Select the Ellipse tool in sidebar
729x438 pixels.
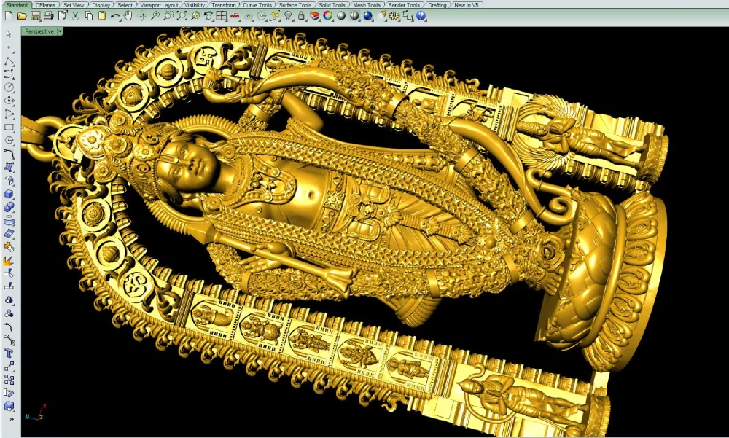click(9, 101)
